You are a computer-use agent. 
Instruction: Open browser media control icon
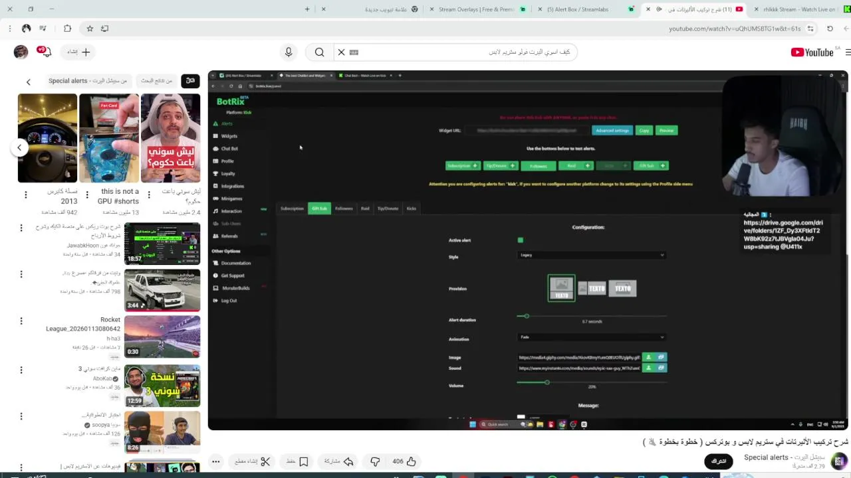point(43,29)
